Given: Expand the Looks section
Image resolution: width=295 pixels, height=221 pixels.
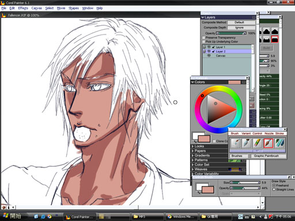Looking at the screenshot, I should 192,146.
